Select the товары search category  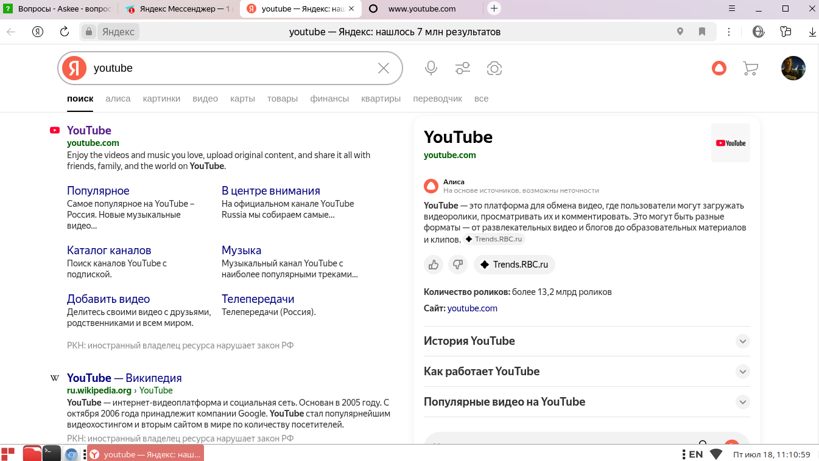point(283,99)
